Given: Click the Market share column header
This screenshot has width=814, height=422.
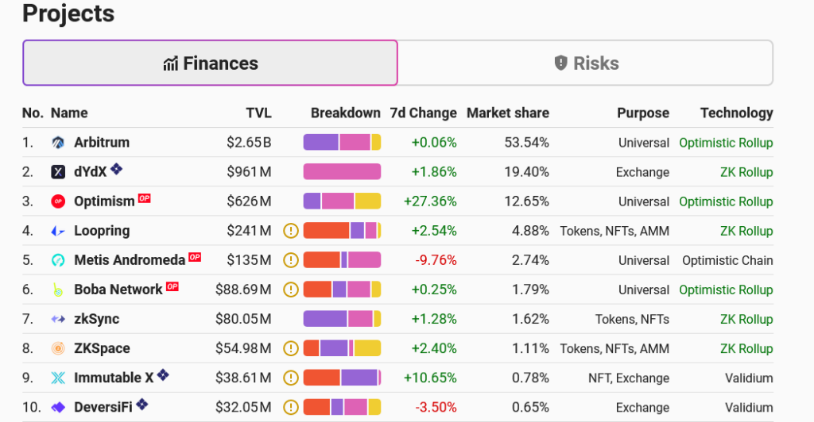Looking at the screenshot, I should coord(508,113).
